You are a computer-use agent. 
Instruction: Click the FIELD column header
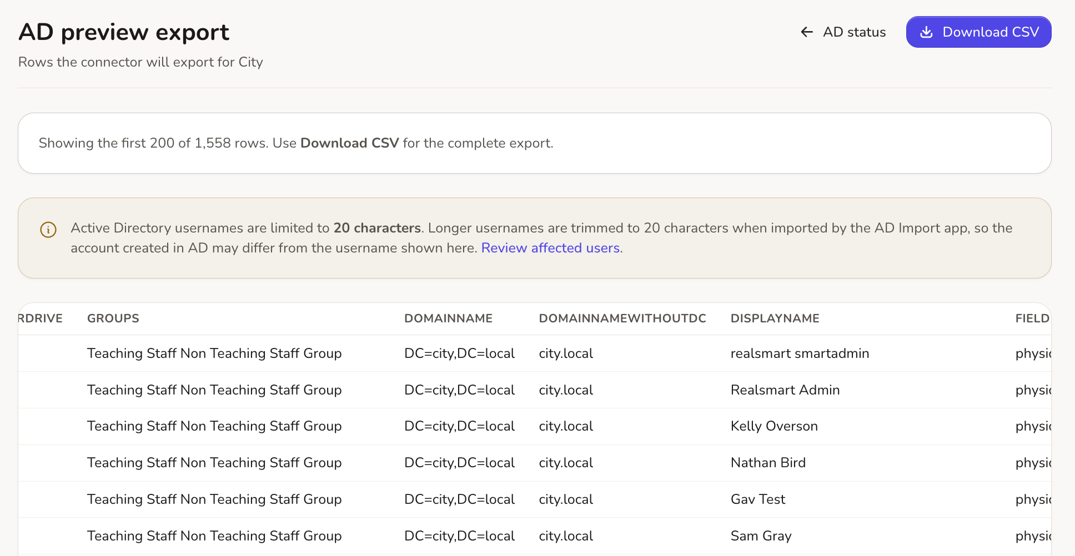click(1032, 319)
